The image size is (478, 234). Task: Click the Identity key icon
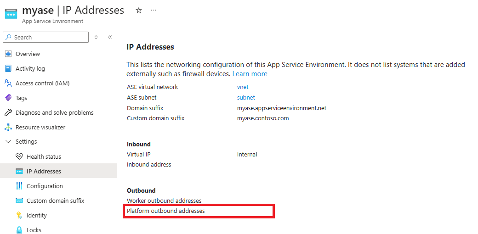pyautogui.click(x=19, y=216)
